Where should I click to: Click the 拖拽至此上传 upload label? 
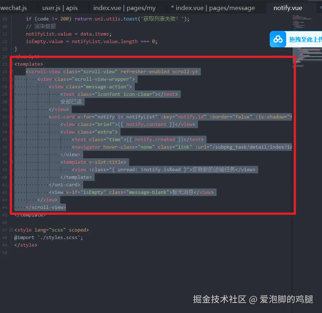pos(305,39)
